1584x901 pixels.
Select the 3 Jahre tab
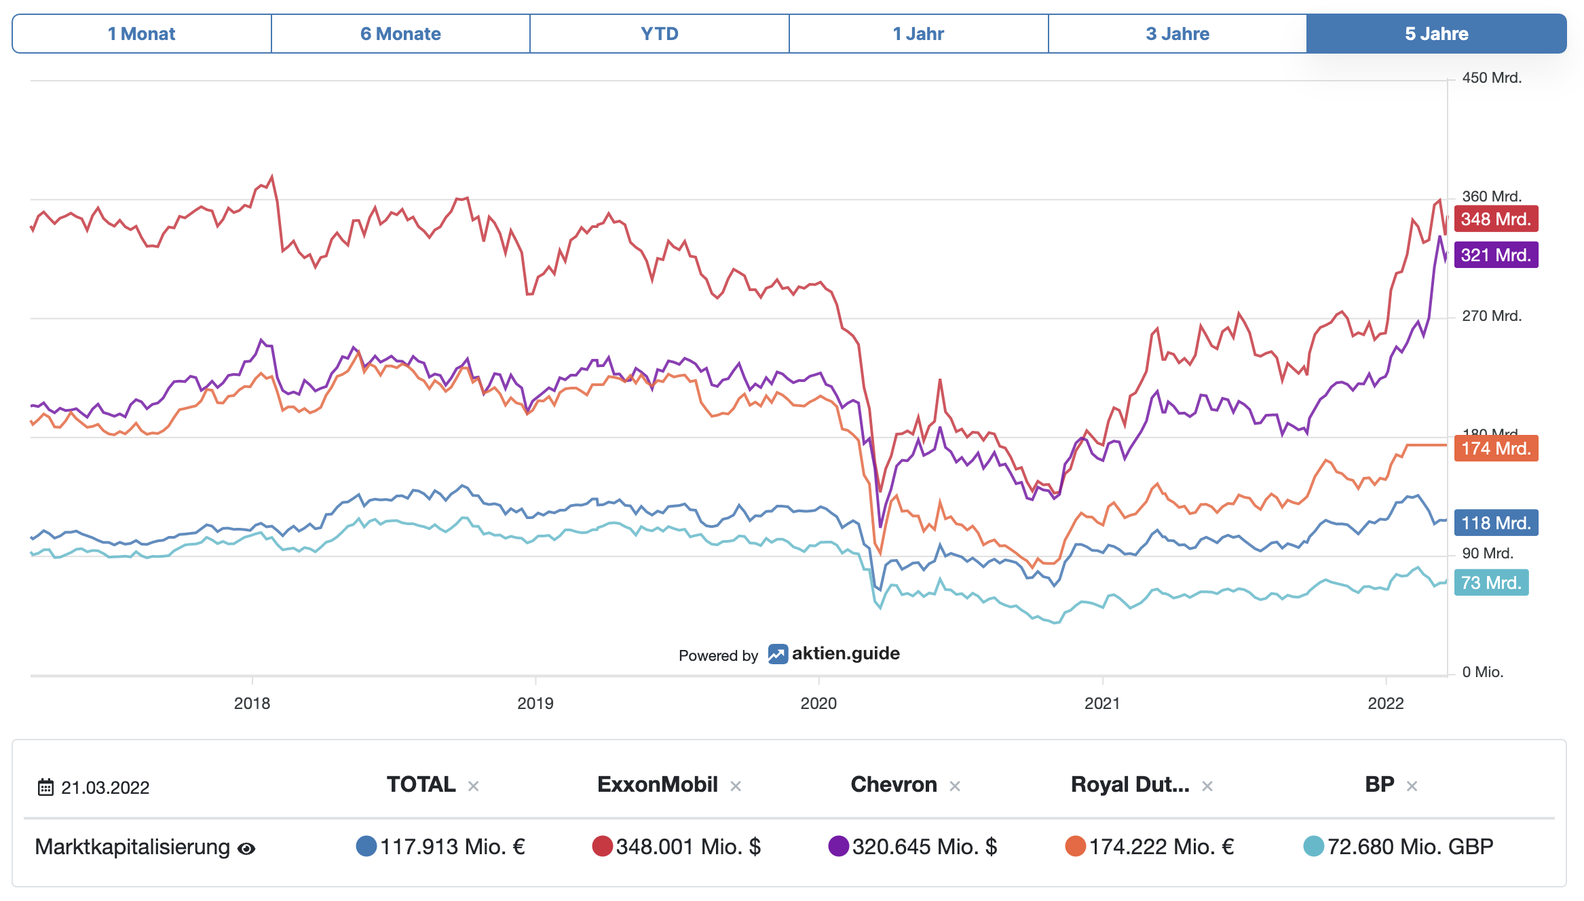tap(1177, 33)
